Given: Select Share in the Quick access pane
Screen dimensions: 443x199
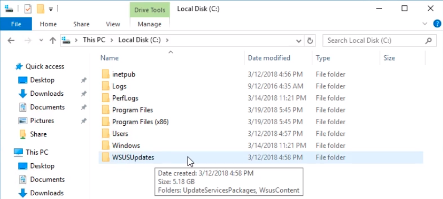Looking at the screenshot, I should tap(38, 134).
